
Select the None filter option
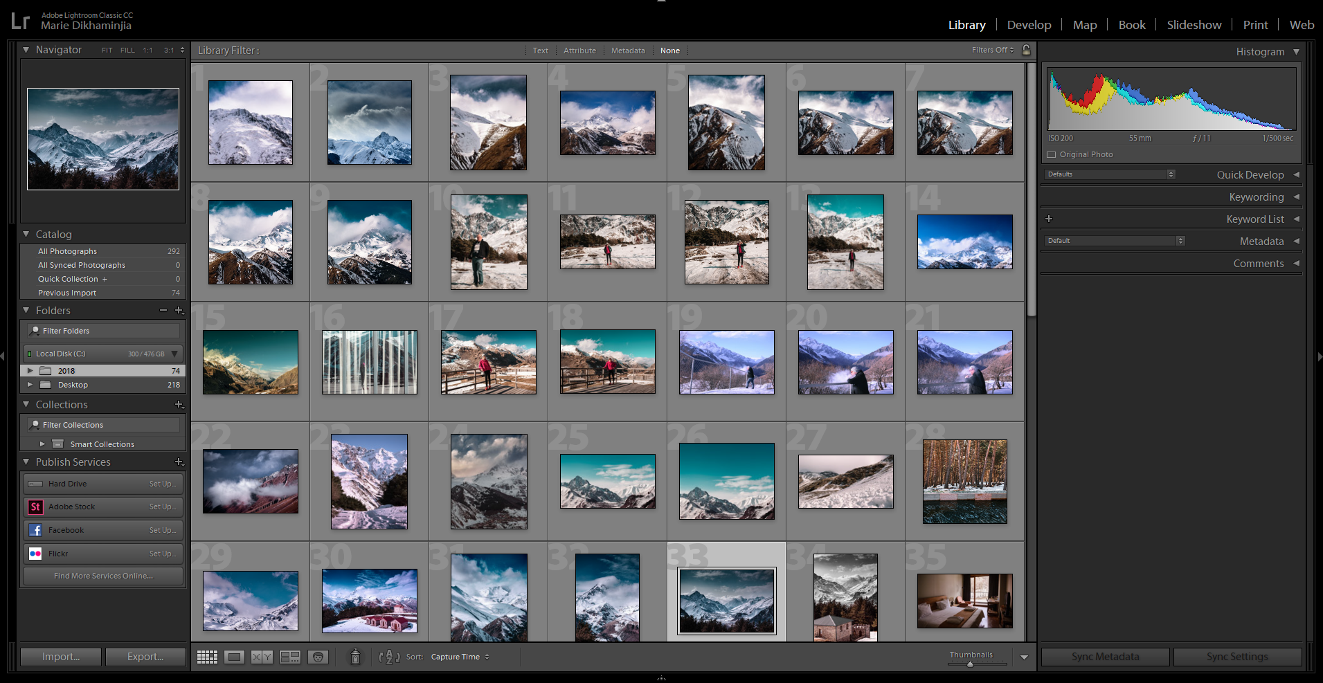pos(669,51)
